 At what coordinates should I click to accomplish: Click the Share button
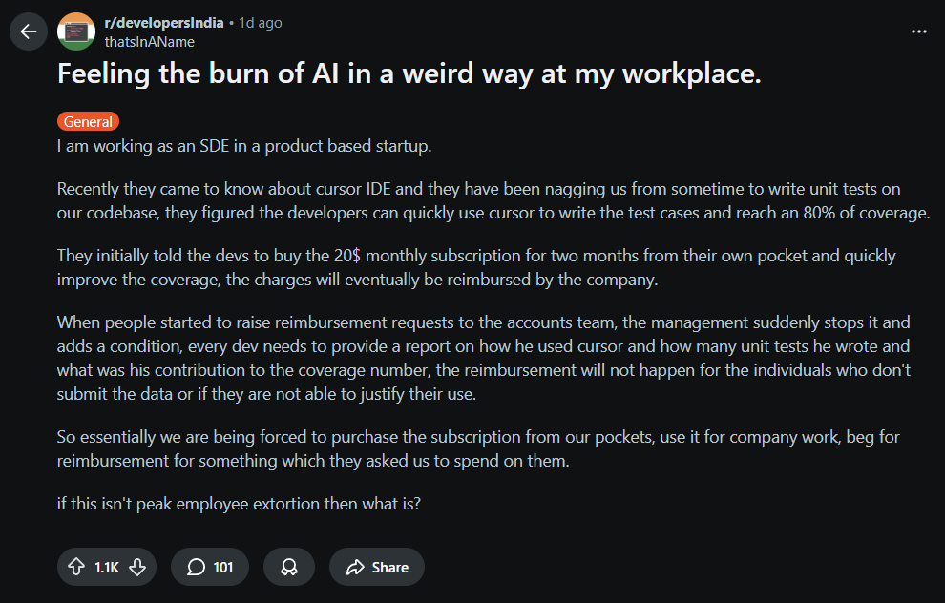(x=376, y=567)
